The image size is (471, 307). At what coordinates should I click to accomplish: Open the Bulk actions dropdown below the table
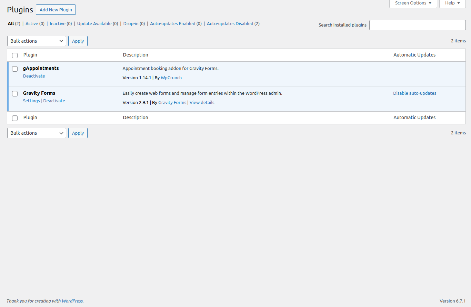pos(37,133)
